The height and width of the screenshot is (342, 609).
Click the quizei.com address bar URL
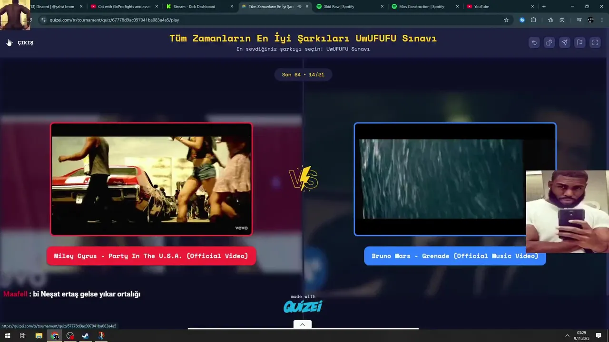click(114, 20)
